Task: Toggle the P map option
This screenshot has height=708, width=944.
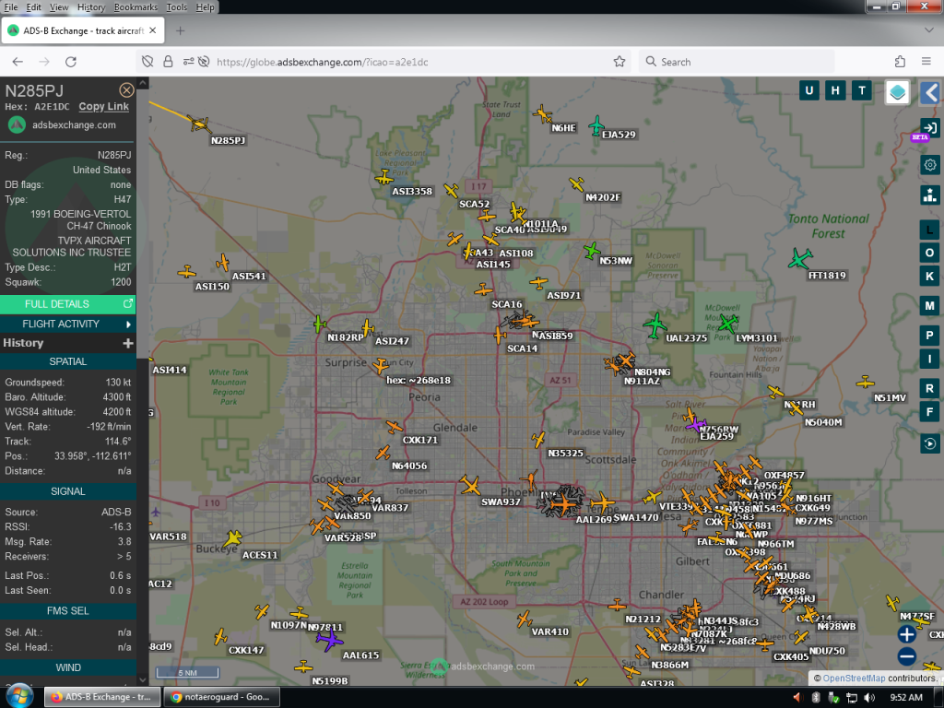Action: click(x=929, y=336)
